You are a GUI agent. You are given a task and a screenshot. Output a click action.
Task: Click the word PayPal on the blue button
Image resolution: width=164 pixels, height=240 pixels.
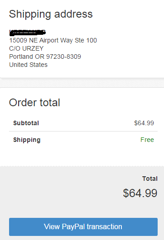(73, 227)
